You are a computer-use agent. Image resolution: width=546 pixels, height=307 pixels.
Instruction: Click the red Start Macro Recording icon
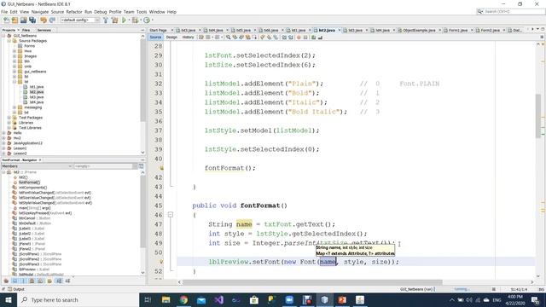coord(299,38)
